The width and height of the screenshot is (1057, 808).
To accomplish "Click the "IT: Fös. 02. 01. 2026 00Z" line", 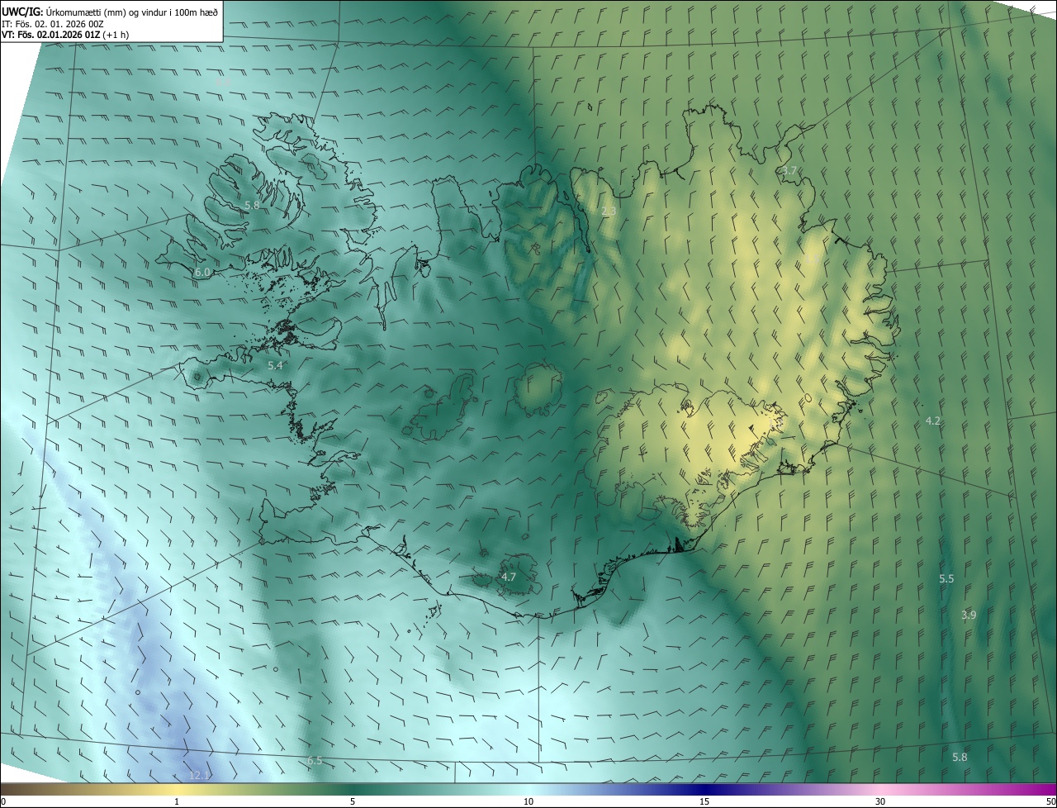I will click(53, 23).
